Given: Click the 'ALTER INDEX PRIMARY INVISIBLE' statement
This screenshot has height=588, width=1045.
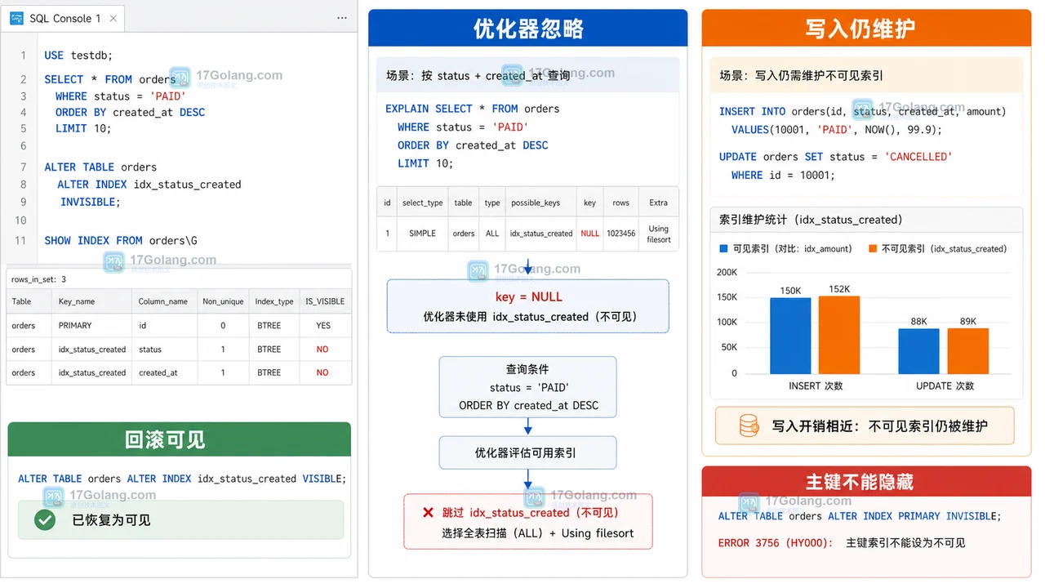Looking at the screenshot, I should pos(860,516).
